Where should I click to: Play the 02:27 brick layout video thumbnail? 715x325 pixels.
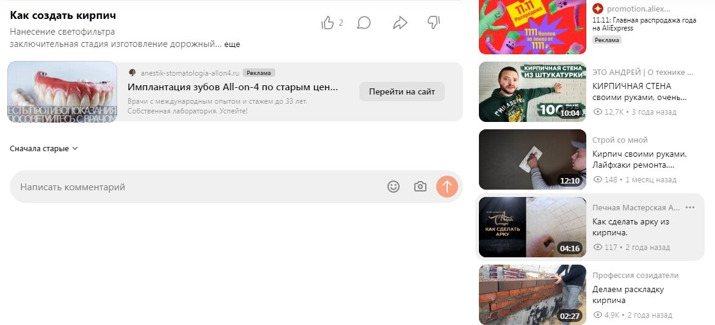pos(532,295)
